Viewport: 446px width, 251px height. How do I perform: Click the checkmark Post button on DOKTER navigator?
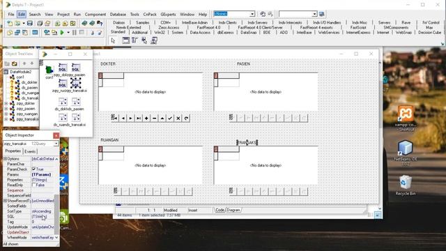pos(170,118)
